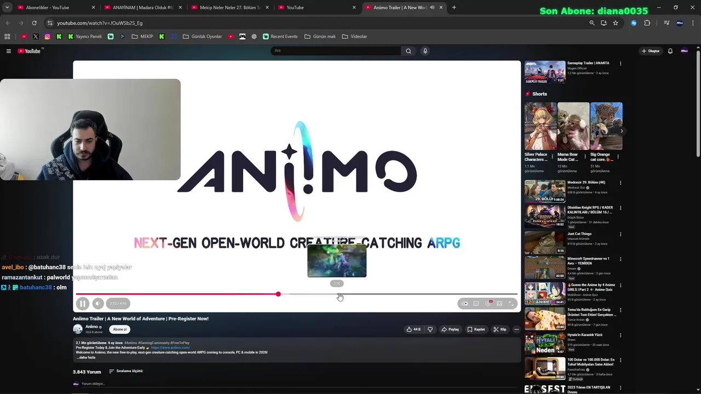This screenshot has width=701, height=394.
Task: Open the Günün malı bookmark folder
Action: tap(320, 37)
